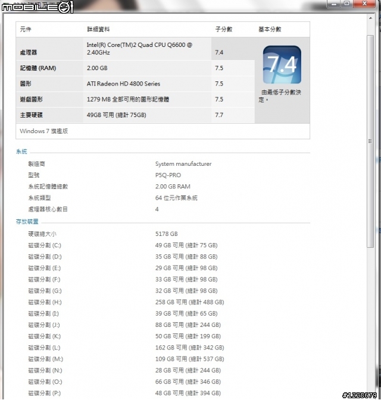Select 48 GB 可用 (總計 394 GB) value
Image resolution: width=381 pixels, height=400 pixels.
click(x=188, y=393)
